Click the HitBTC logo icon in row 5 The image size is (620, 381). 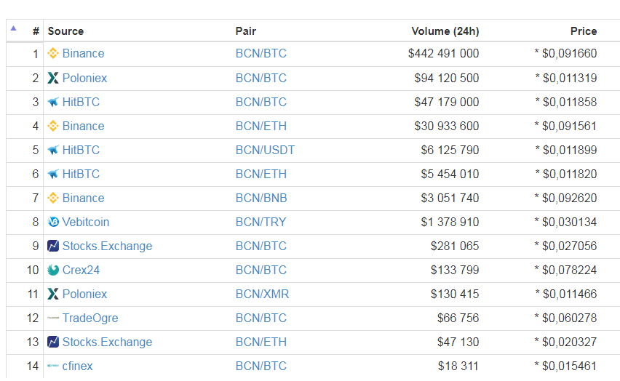point(53,151)
